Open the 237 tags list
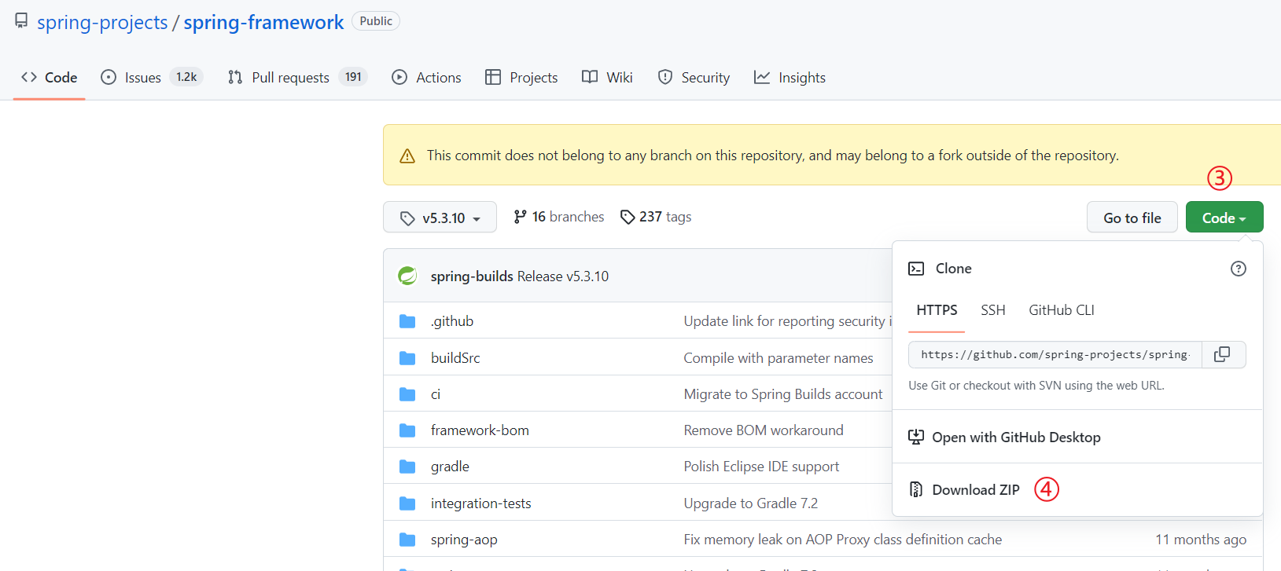Image resolution: width=1281 pixels, height=571 pixels. 656,217
